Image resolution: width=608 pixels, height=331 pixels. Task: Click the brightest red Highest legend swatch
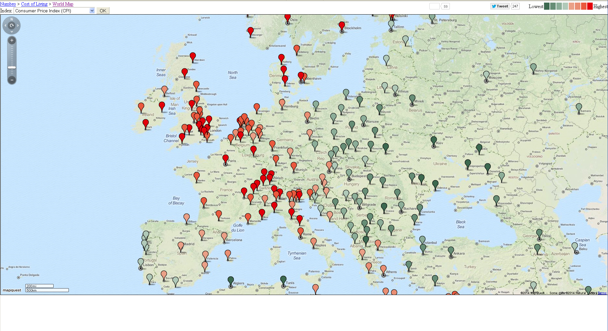coord(590,6)
